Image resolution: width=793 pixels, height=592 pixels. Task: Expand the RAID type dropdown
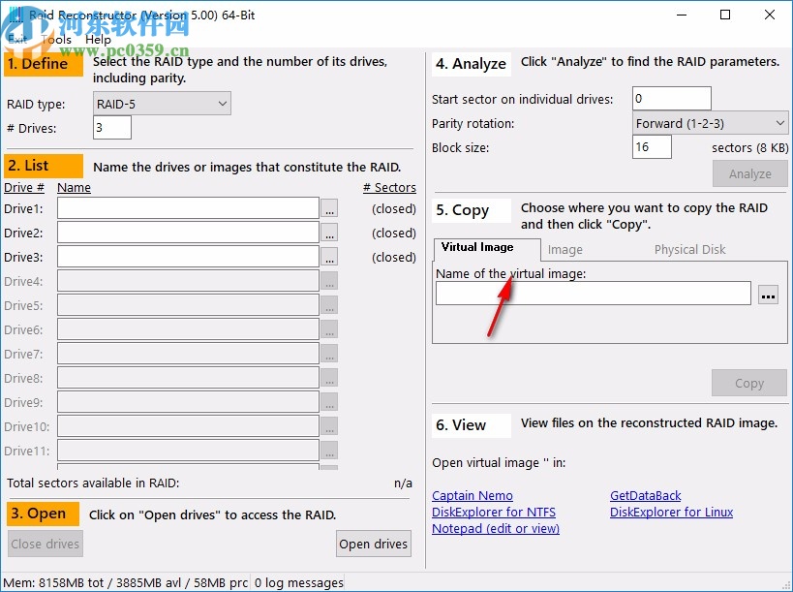coord(162,104)
